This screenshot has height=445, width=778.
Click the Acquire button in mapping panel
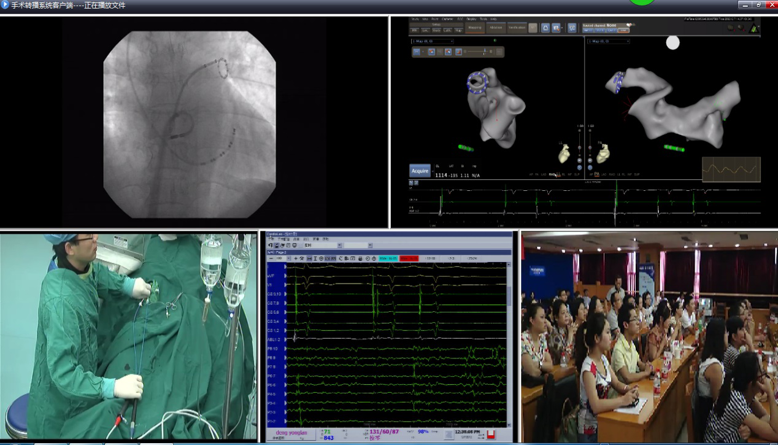[x=420, y=171]
